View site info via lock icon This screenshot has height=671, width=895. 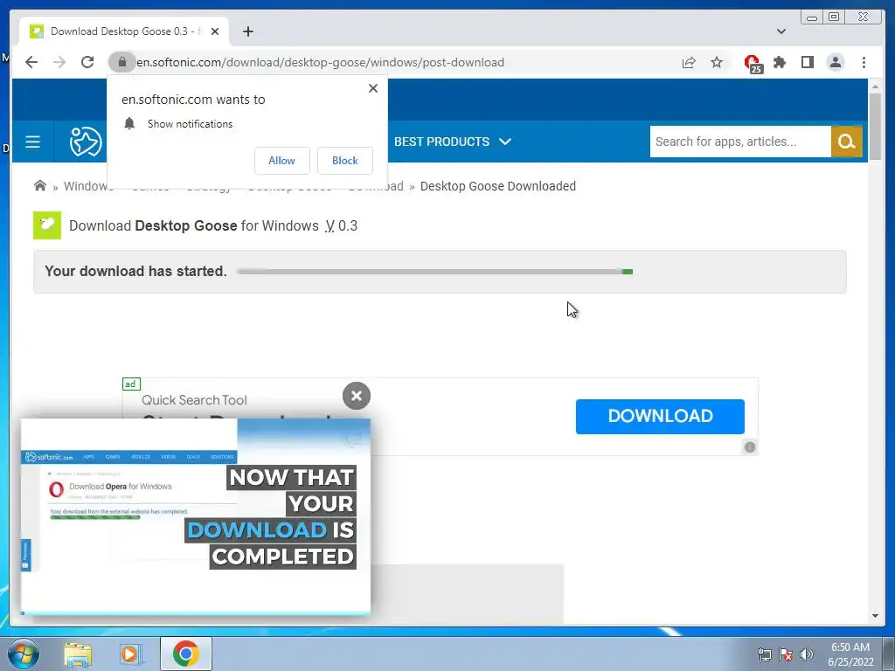tap(122, 62)
